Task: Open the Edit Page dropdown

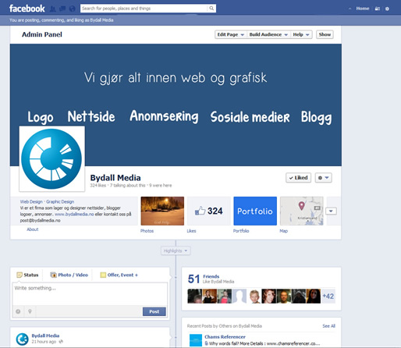Action: (x=230, y=34)
